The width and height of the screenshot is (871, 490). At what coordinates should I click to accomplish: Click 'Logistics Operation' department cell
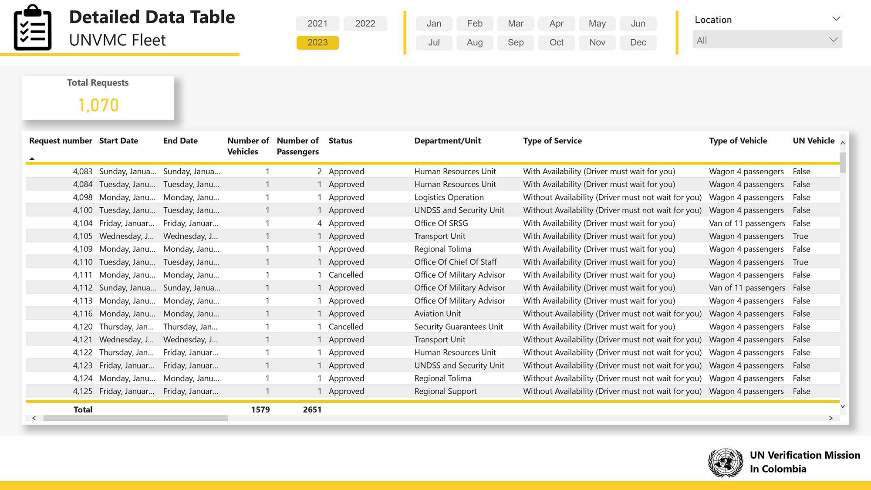449,197
